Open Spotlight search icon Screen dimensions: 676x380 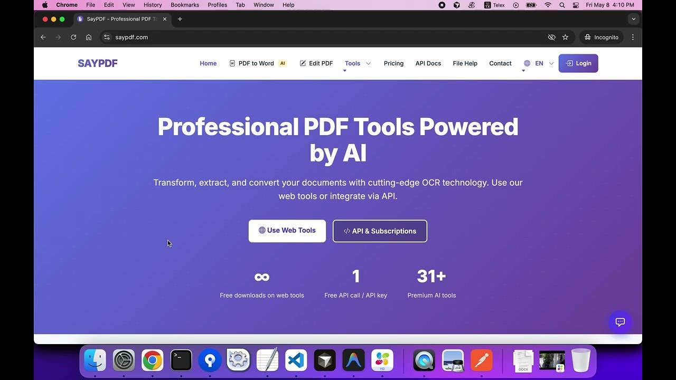pyautogui.click(x=562, y=5)
